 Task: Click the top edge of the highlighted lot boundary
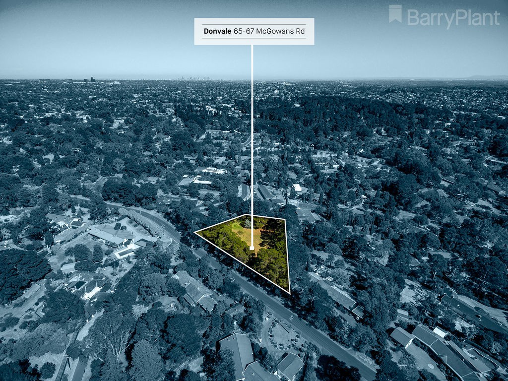pos(265,217)
